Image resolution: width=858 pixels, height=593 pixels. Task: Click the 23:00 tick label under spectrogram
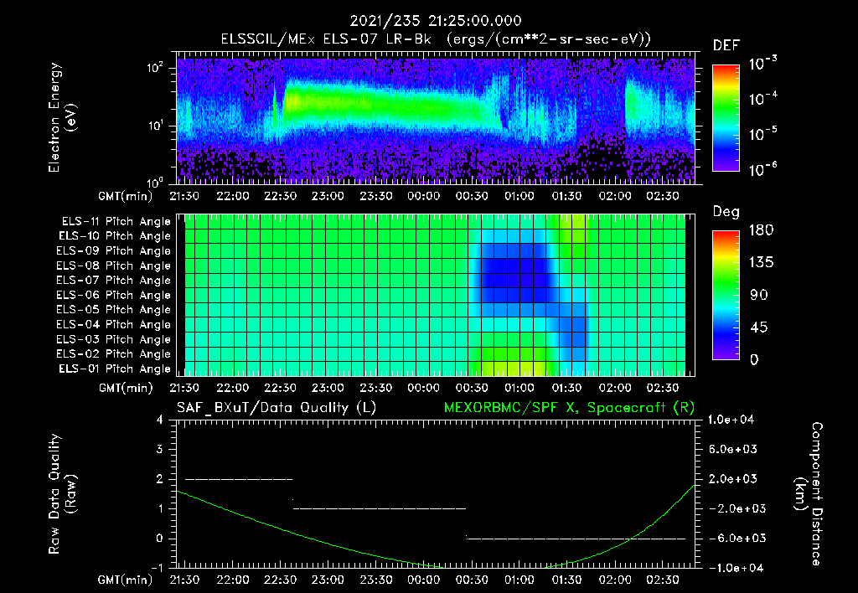point(328,196)
